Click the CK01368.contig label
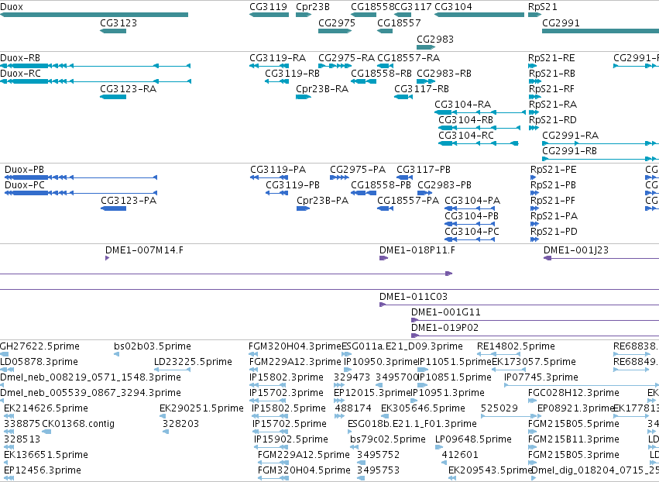This screenshot has width=659, height=482. (x=78, y=424)
